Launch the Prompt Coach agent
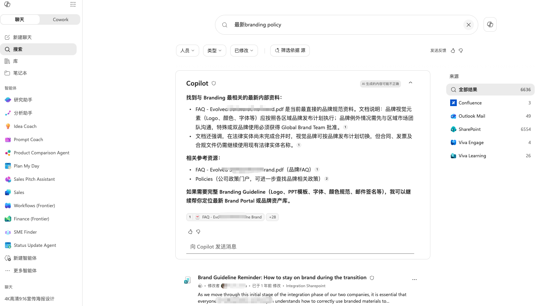The width and height of the screenshot is (540, 306). pyautogui.click(x=38, y=139)
